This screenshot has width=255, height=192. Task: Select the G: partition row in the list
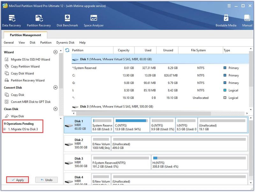pyautogui.click(x=160, y=83)
